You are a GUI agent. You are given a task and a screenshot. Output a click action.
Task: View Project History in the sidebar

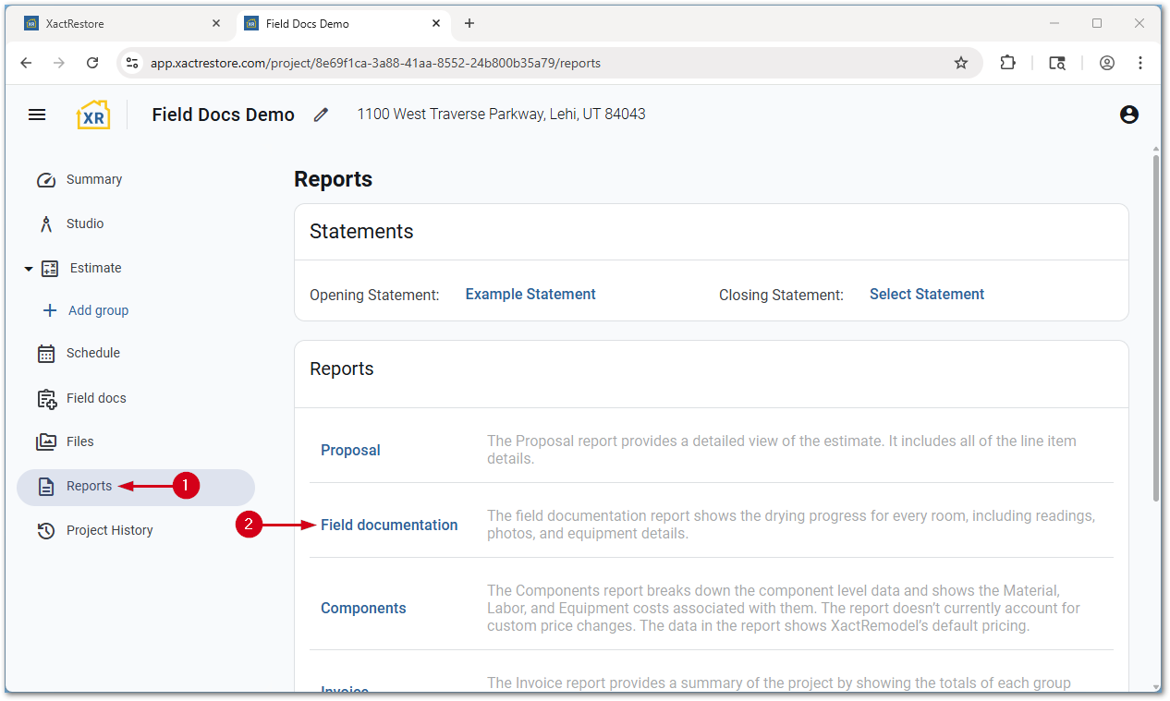pyautogui.click(x=109, y=530)
